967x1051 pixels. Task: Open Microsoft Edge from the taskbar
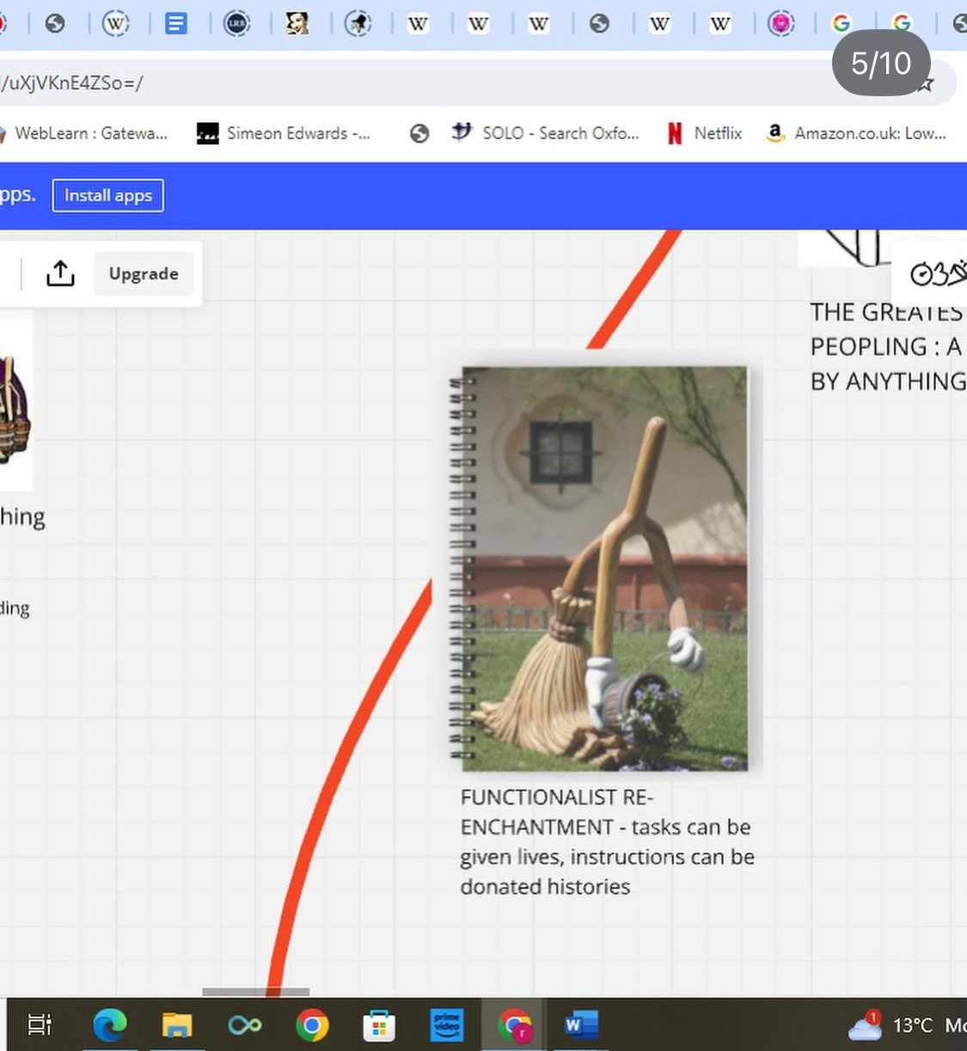click(110, 1024)
